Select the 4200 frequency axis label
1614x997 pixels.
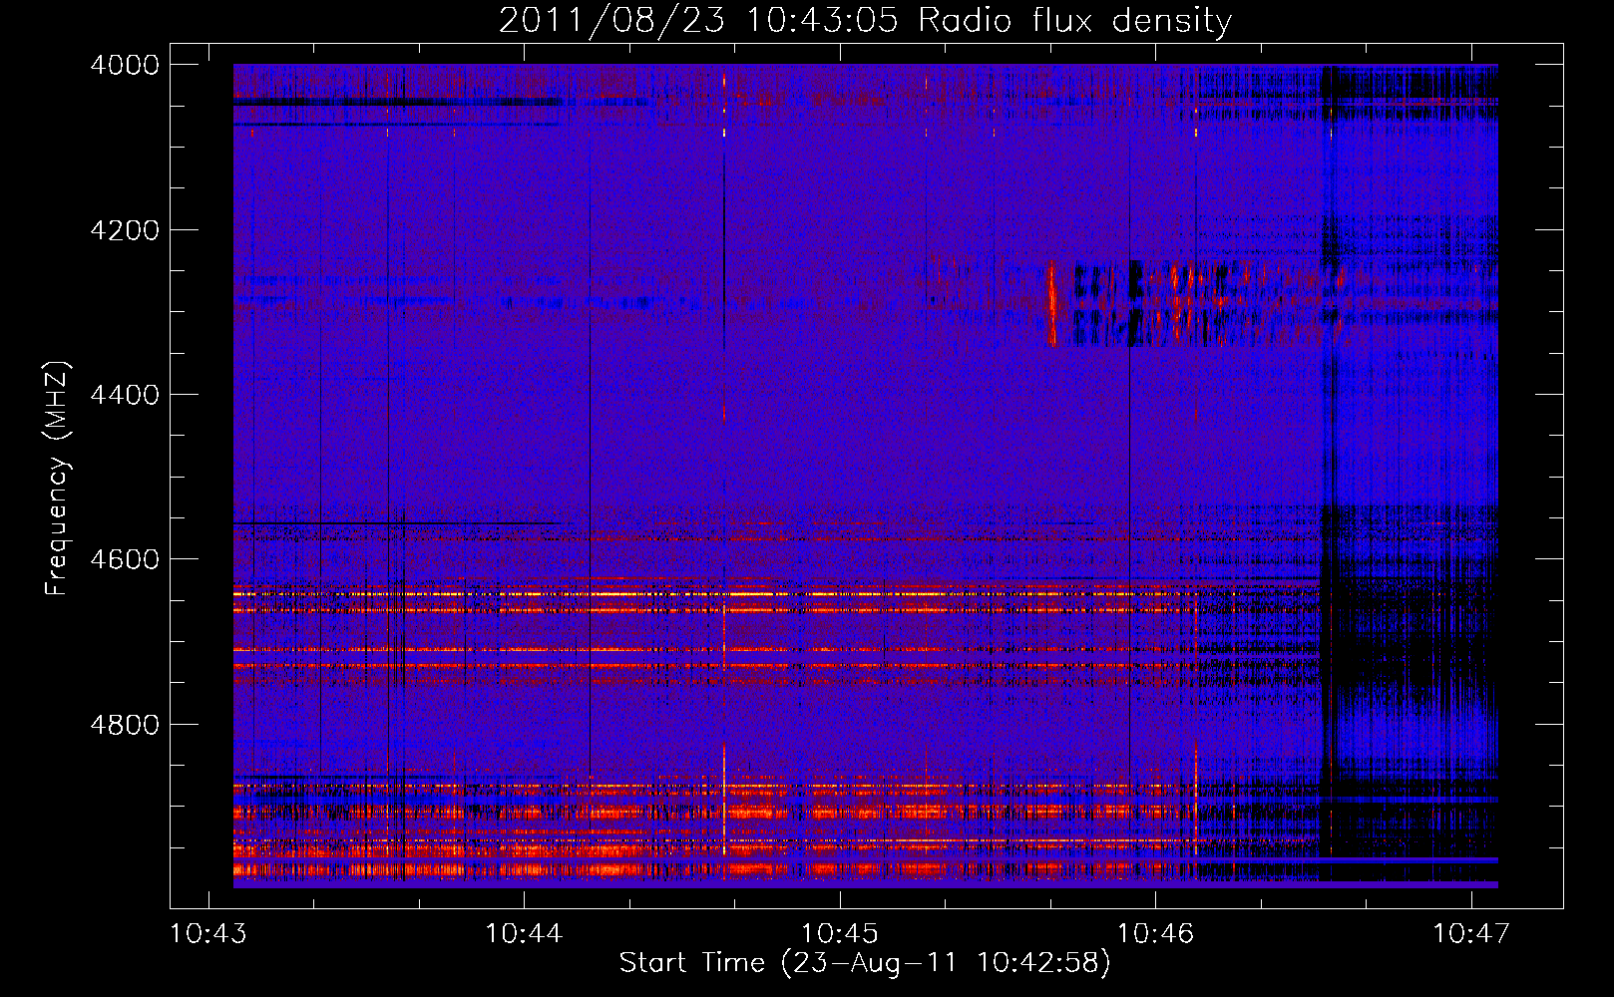(x=125, y=230)
